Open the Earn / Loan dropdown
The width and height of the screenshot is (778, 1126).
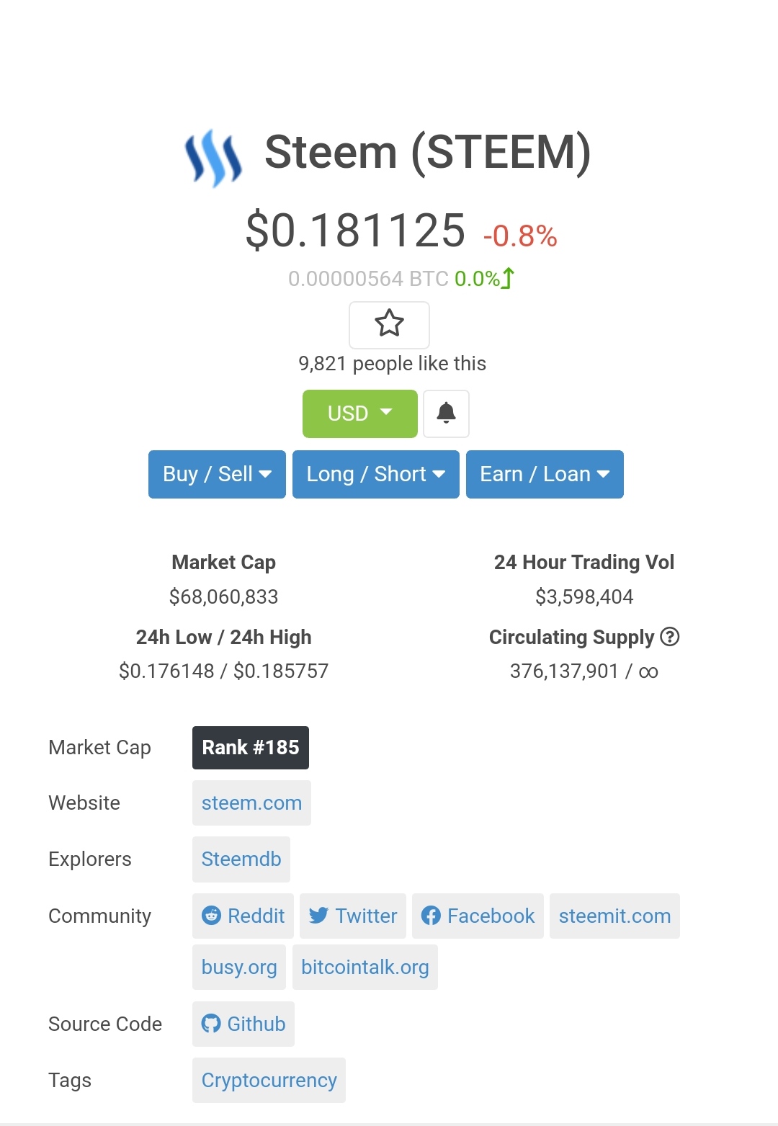tap(545, 474)
